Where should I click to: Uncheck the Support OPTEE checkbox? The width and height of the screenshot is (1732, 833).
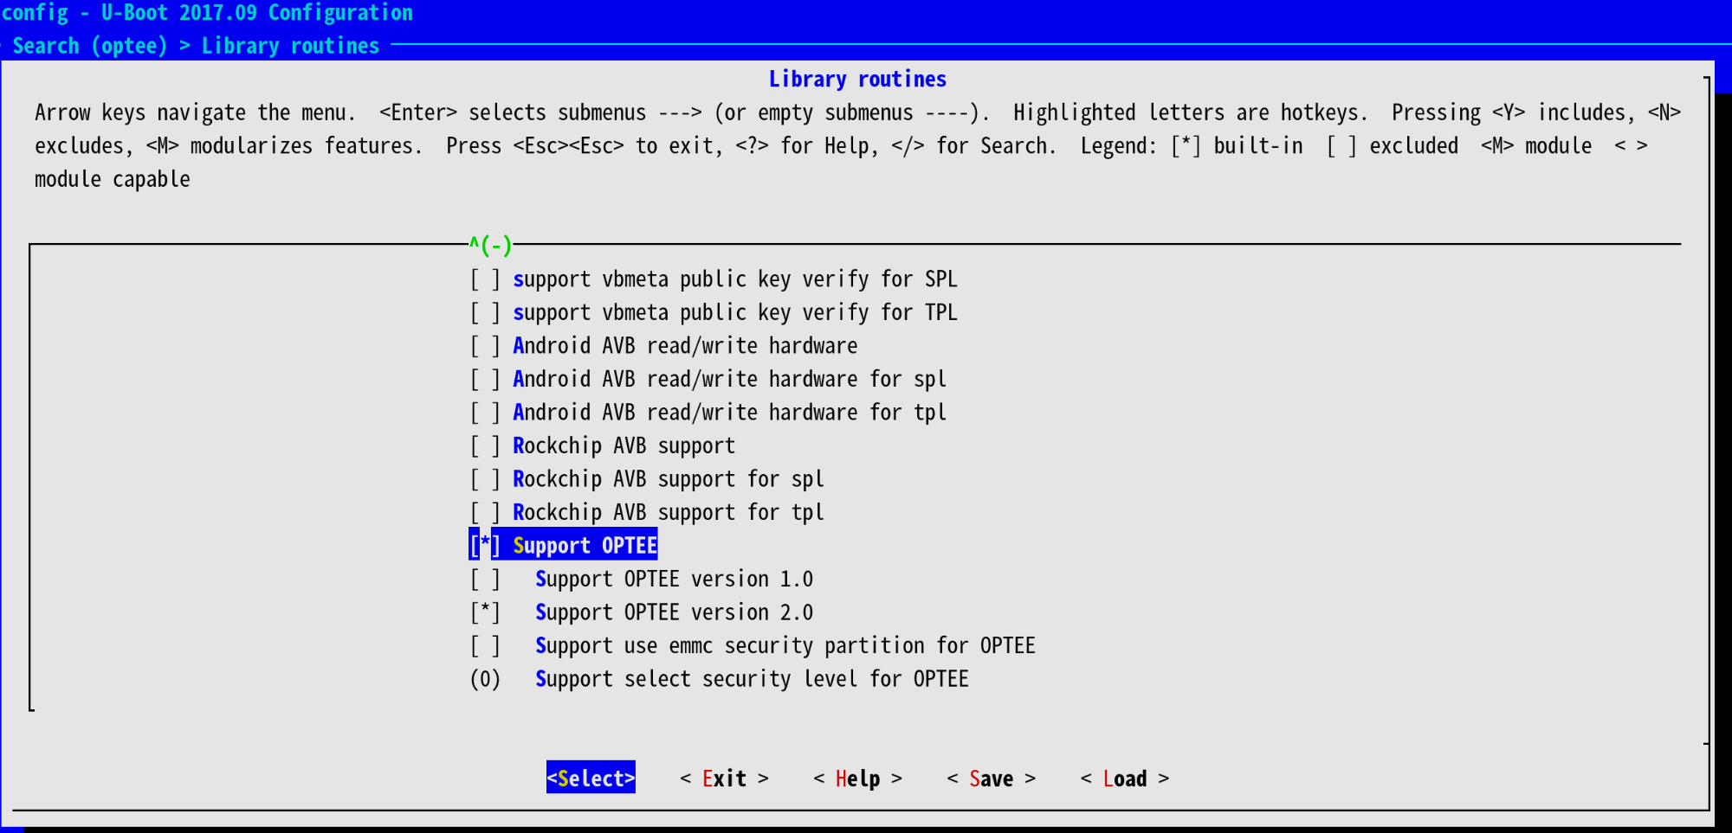[x=485, y=546]
